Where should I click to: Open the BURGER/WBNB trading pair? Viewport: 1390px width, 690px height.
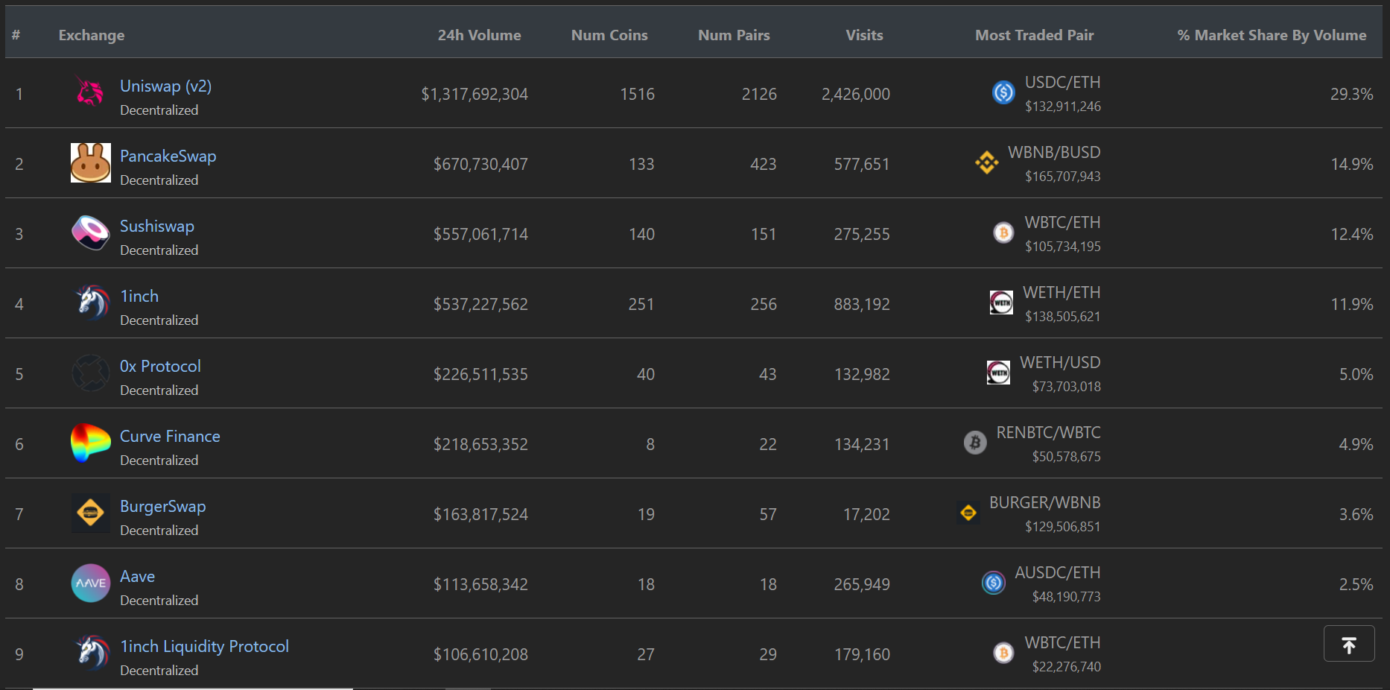pos(1044,502)
